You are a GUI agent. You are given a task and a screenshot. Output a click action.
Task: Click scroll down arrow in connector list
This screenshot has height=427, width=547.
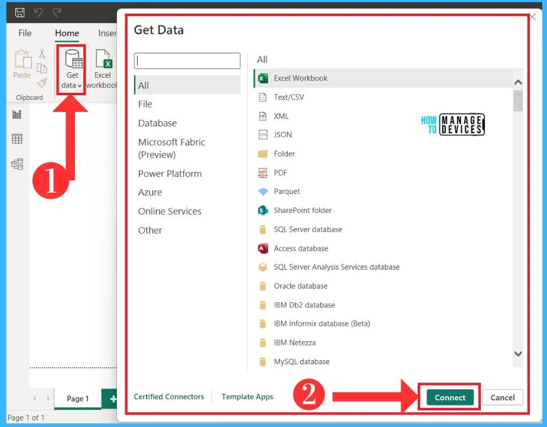click(x=518, y=354)
